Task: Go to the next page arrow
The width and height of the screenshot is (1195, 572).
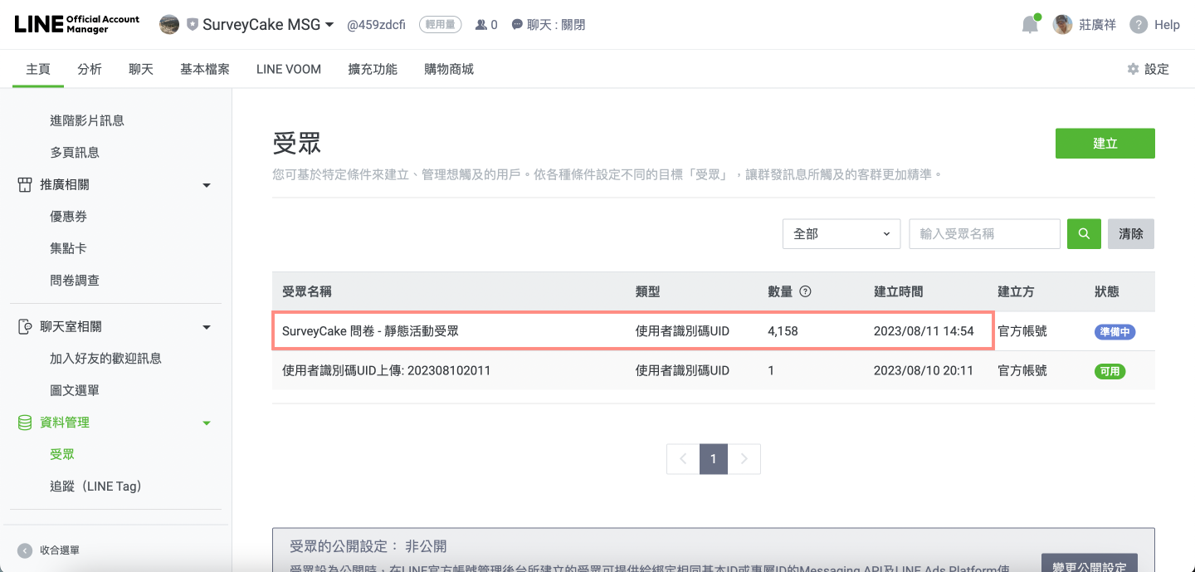Action: [x=744, y=458]
